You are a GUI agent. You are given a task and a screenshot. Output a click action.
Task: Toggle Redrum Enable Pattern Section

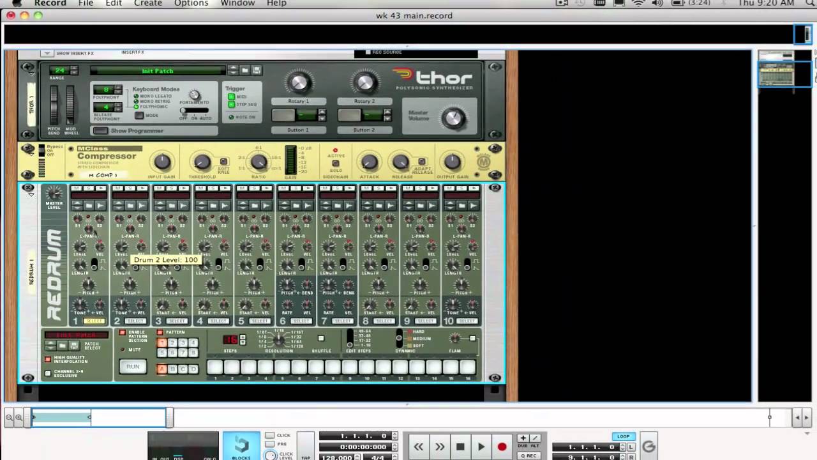point(123,333)
